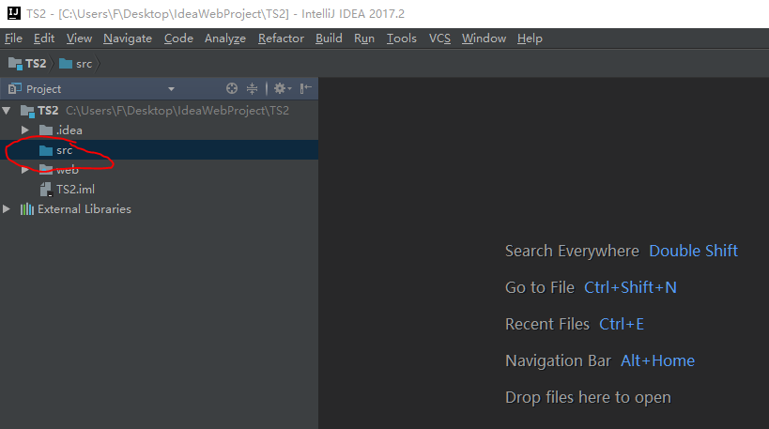Hide the Project tool window
The image size is (769, 429).
pyautogui.click(x=305, y=89)
